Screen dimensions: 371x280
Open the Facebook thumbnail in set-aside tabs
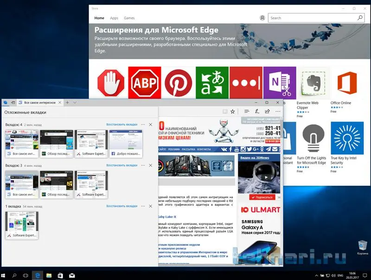(x=126, y=144)
